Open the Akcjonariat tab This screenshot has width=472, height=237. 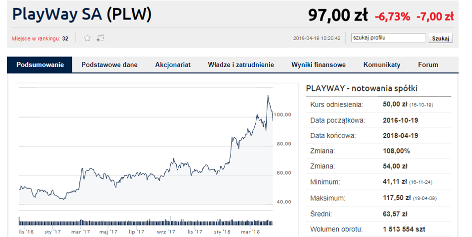point(173,65)
